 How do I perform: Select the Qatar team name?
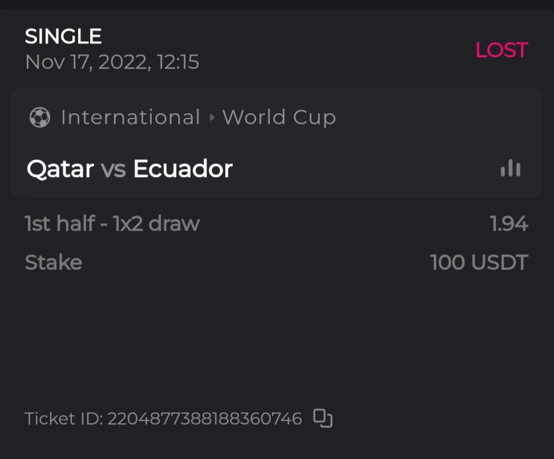60,169
